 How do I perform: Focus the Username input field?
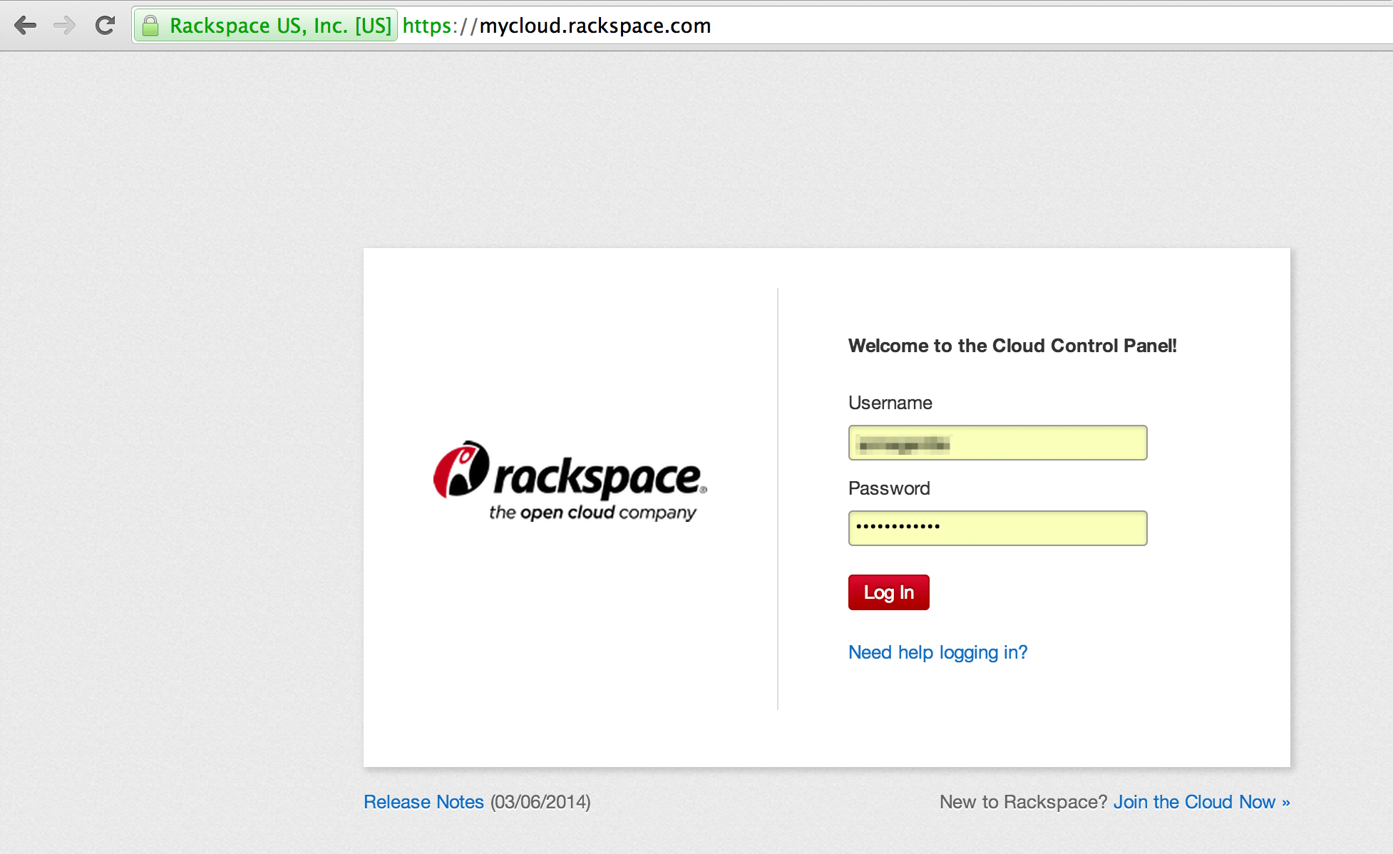(997, 443)
